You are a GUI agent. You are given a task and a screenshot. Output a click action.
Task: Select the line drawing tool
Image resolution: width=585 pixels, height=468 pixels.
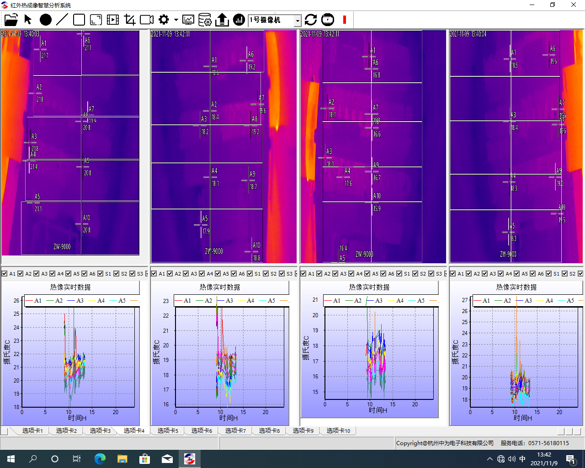(x=62, y=20)
